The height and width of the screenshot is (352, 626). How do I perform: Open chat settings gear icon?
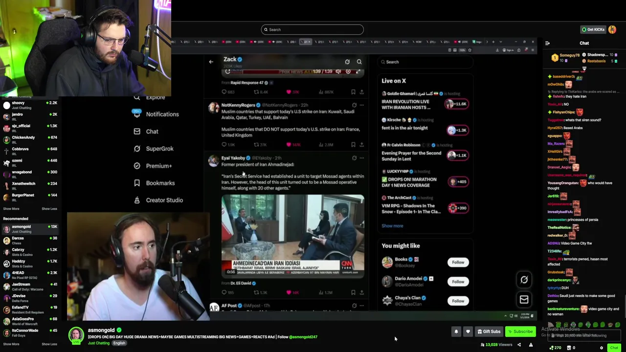click(x=602, y=348)
